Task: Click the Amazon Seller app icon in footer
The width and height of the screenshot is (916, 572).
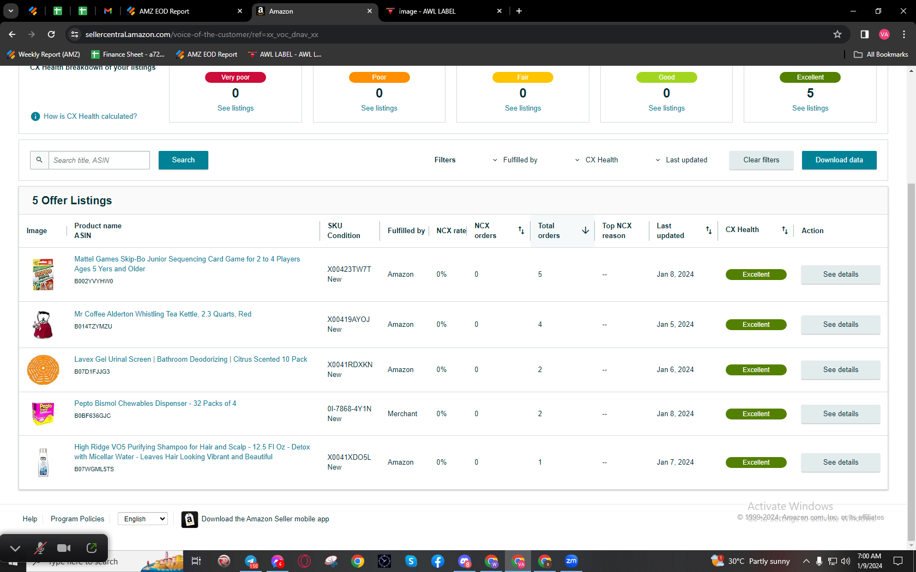Action: tap(190, 520)
